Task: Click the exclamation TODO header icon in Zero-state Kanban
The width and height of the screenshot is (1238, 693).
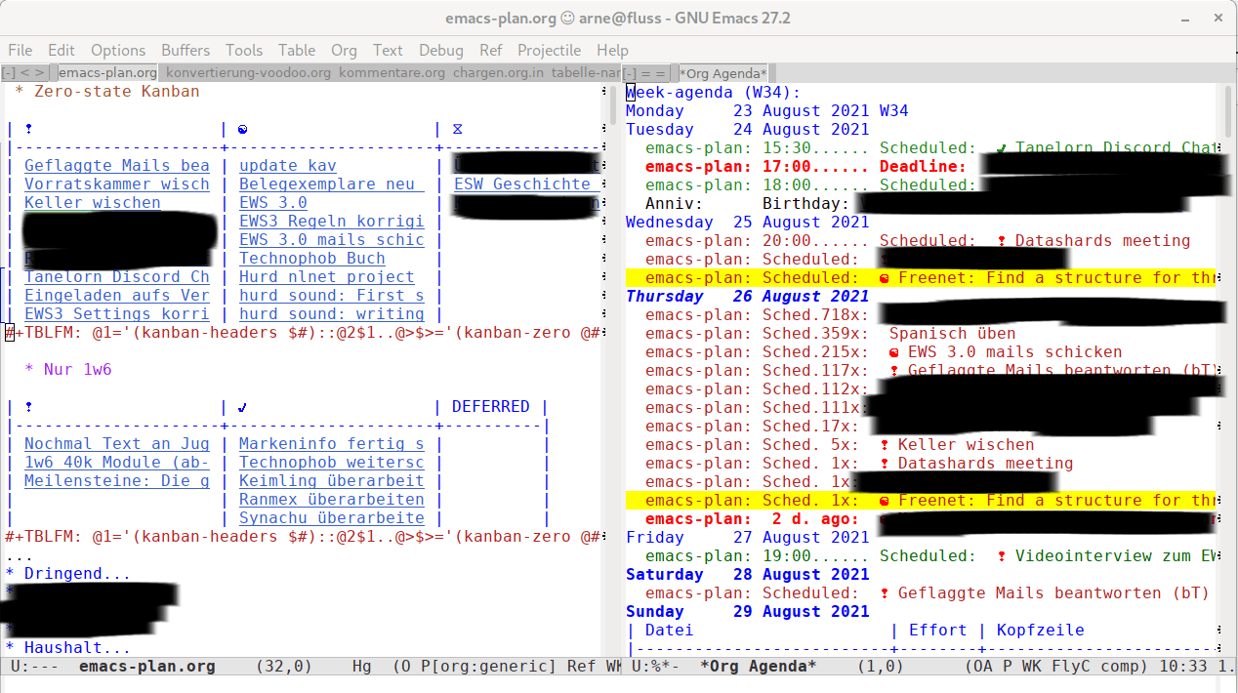Action: coord(28,129)
